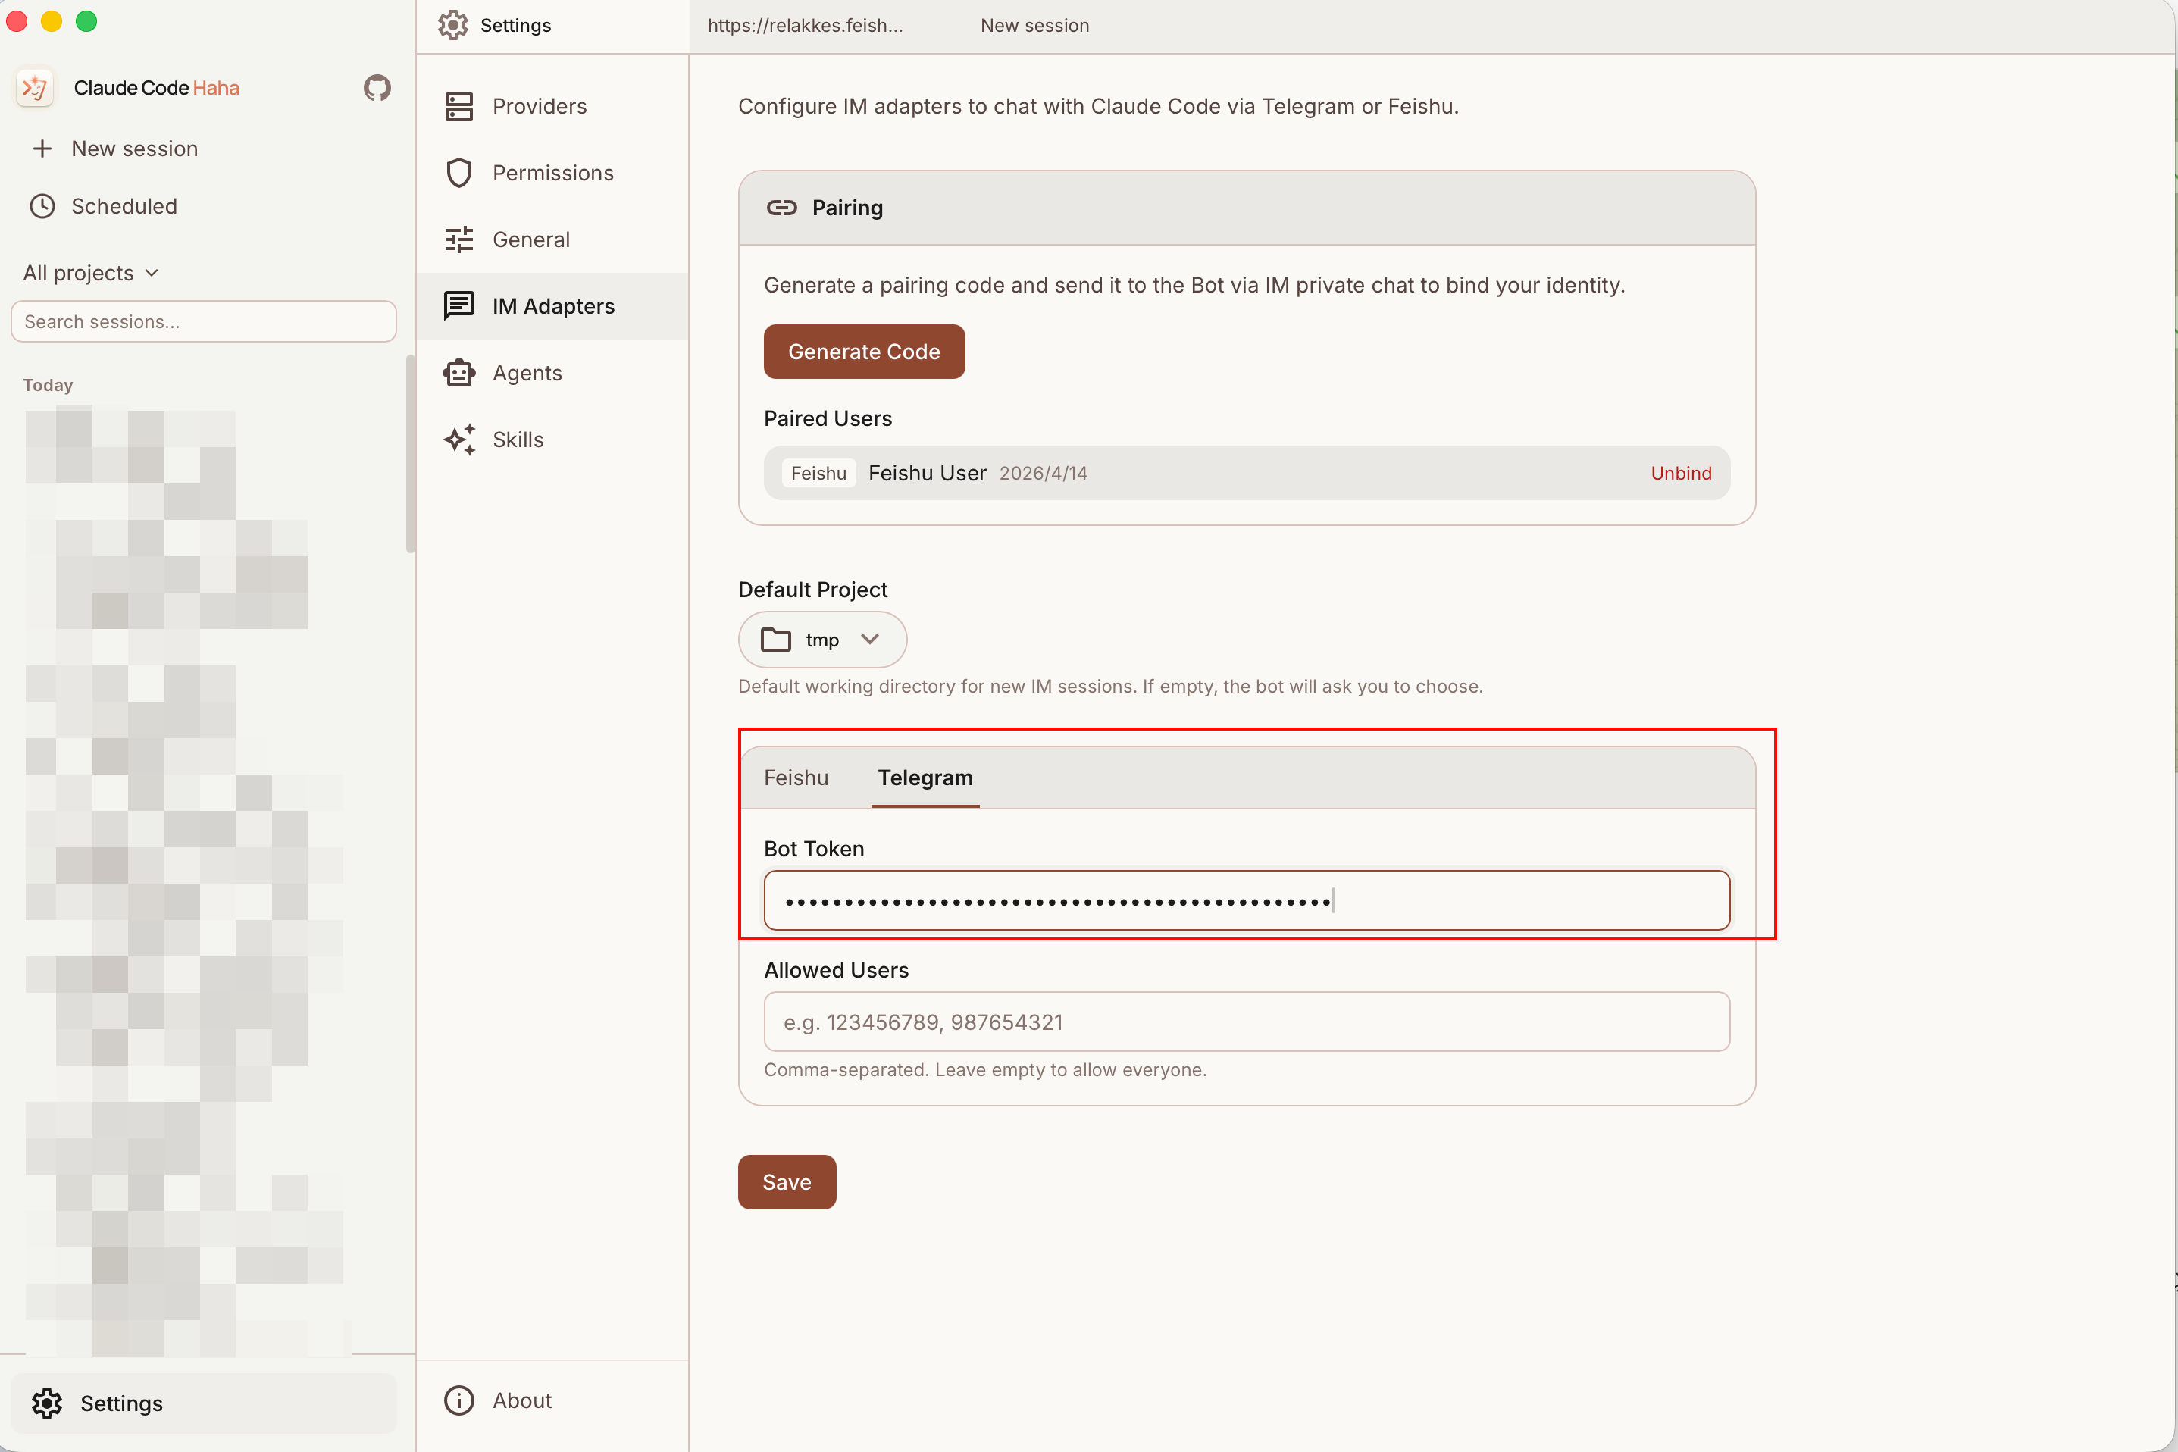The image size is (2178, 1452).
Task: Focus the Allowed Users input field
Action: click(x=1246, y=1022)
